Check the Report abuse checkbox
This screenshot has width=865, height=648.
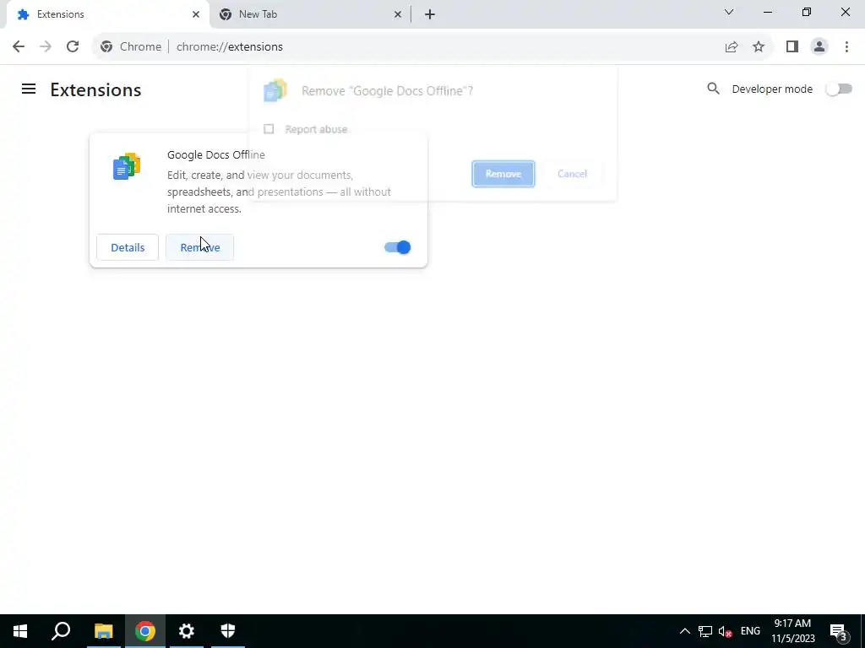coord(269,129)
